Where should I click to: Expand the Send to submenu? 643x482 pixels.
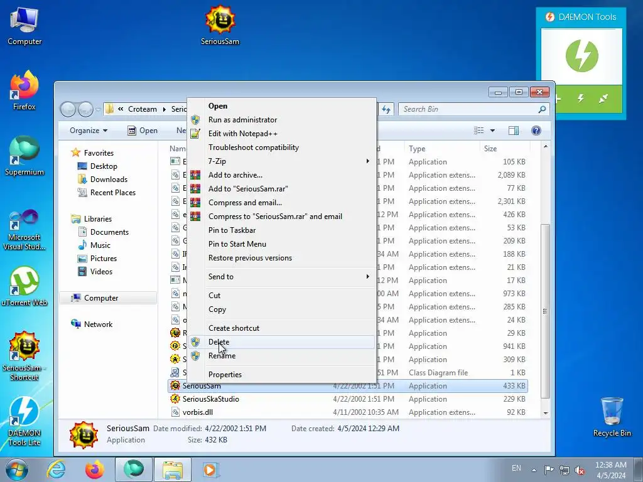coord(283,277)
